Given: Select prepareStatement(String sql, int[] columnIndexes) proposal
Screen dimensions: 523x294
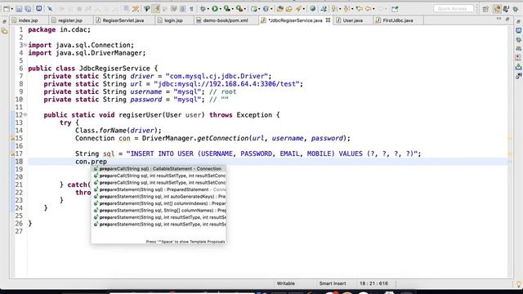Looking at the screenshot, I should (x=159, y=203).
